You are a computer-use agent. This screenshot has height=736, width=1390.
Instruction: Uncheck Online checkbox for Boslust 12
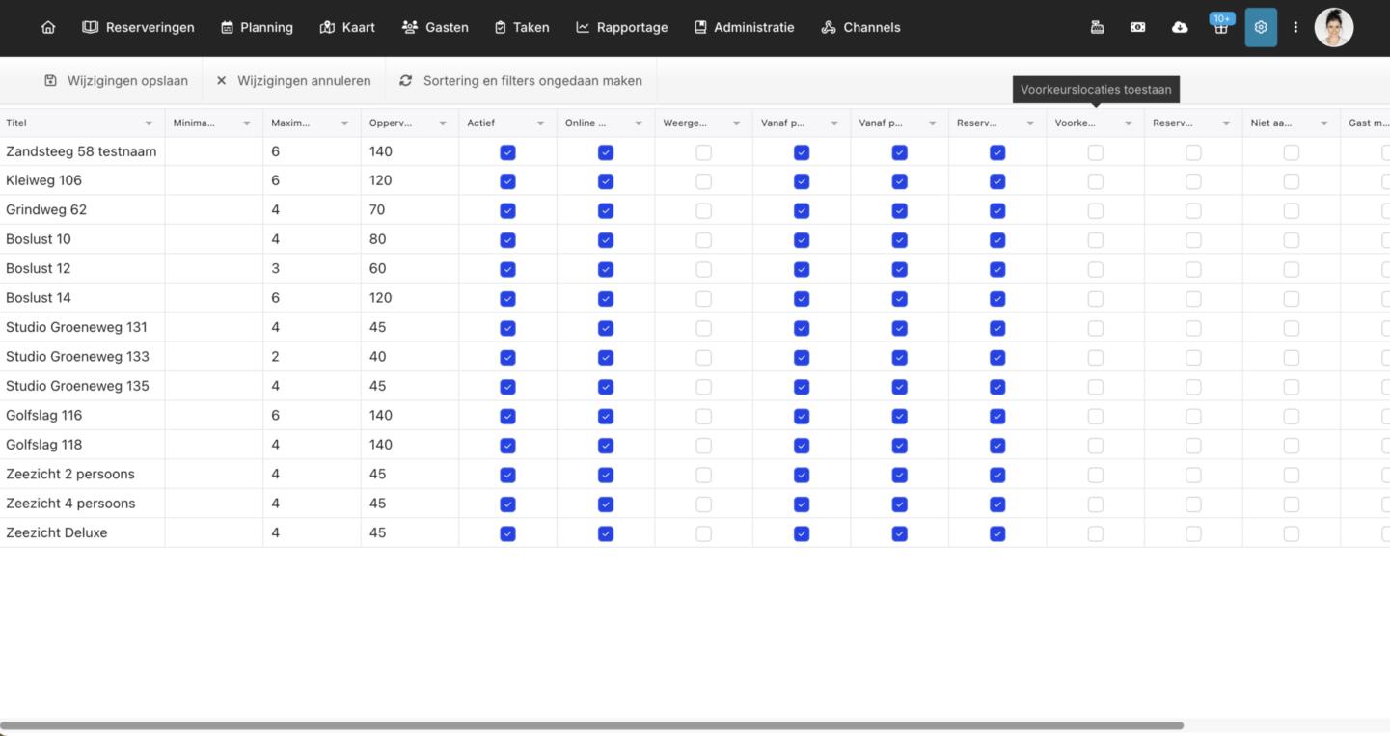[606, 269]
